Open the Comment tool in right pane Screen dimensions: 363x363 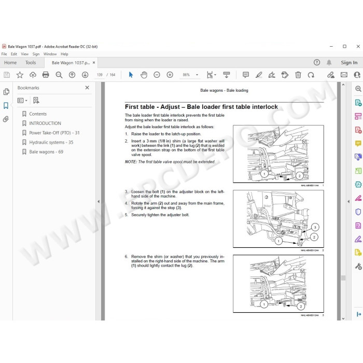coord(358,144)
